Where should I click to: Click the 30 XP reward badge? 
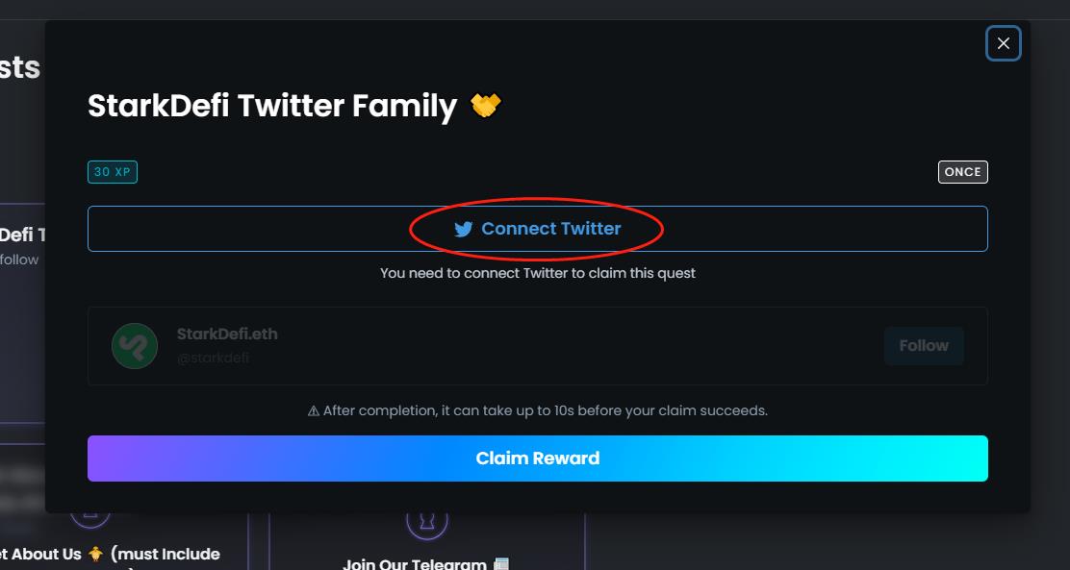coord(113,172)
